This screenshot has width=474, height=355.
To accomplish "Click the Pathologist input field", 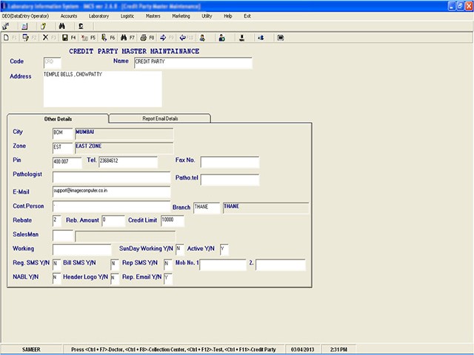I will tap(111, 177).
